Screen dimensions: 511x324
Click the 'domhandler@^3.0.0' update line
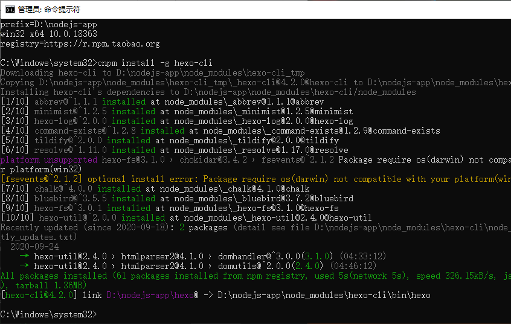coord(203,256)
